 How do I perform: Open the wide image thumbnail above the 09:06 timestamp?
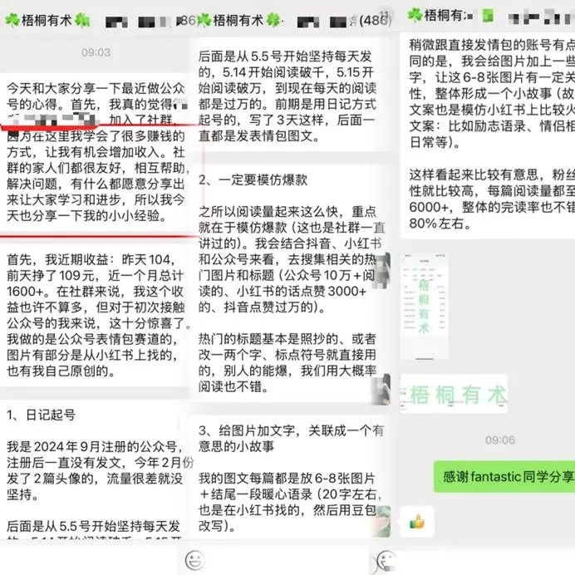tap(454, 395)
